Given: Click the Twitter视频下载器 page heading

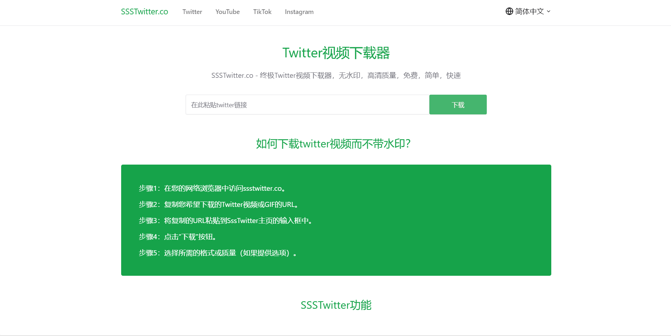Looking at the screenshot, I should 336,53.
